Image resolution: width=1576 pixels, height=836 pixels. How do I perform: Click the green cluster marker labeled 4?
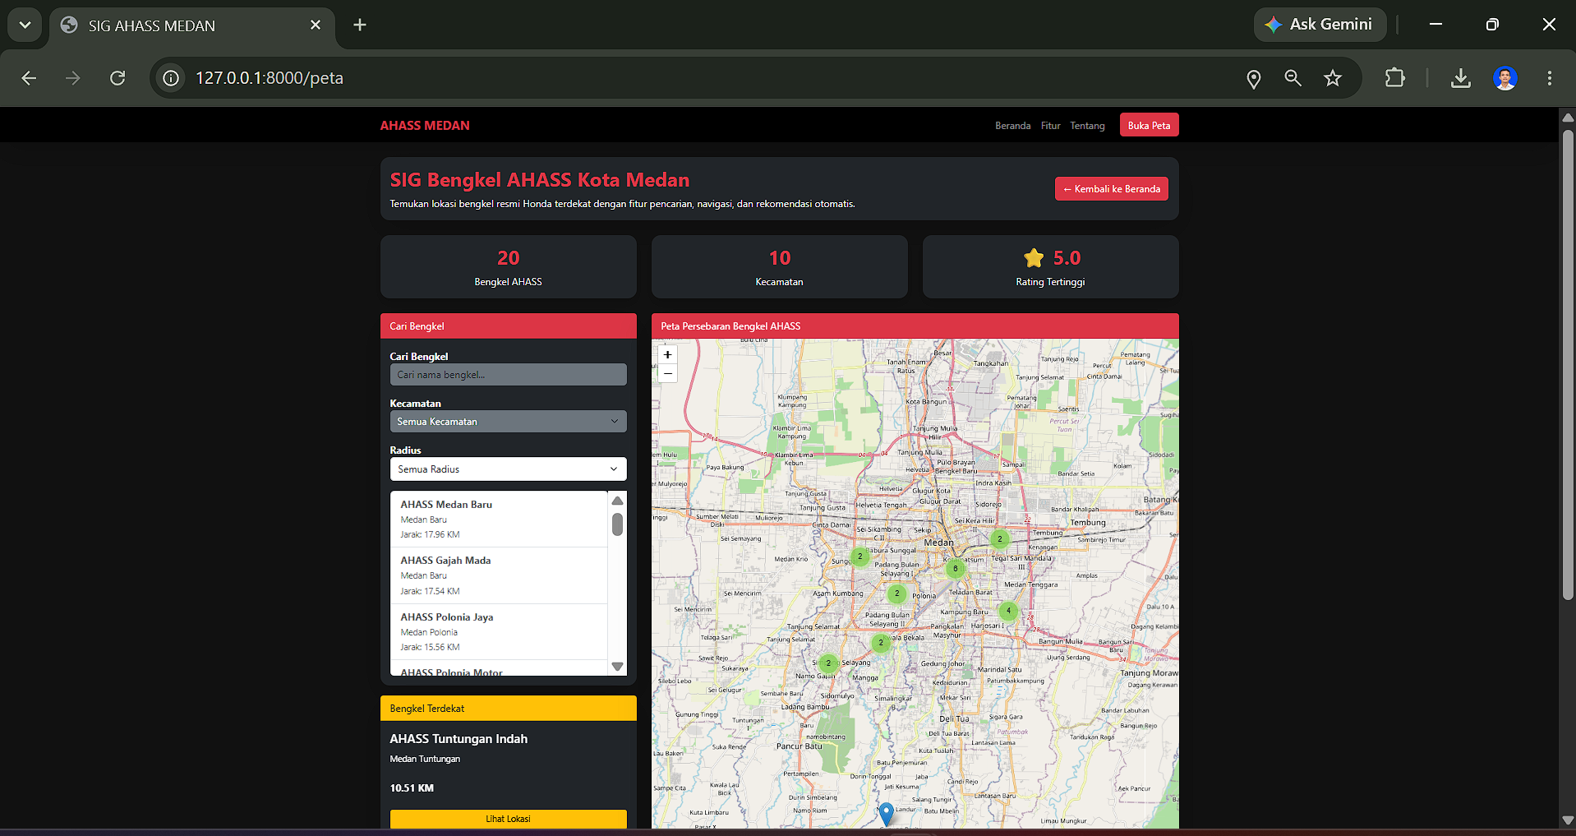pos(1008,611)
